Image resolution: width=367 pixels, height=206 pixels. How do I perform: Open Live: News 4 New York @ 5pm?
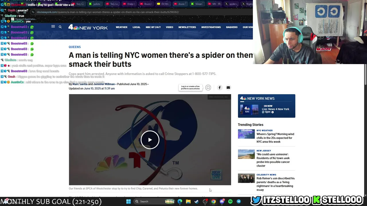pyautogui.click(x=276, y=110)
